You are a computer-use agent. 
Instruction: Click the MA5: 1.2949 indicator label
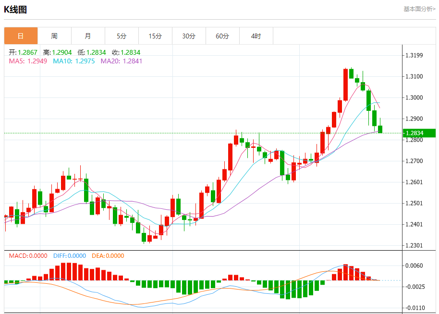28,61
